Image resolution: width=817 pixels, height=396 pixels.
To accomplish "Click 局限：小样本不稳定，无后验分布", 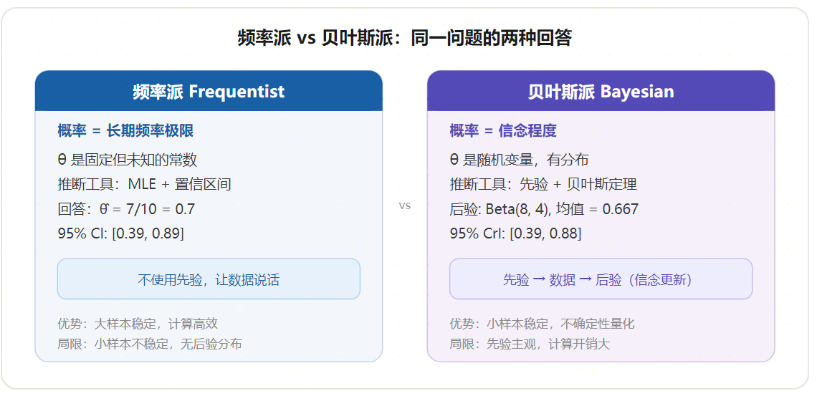I will (150, 344).
